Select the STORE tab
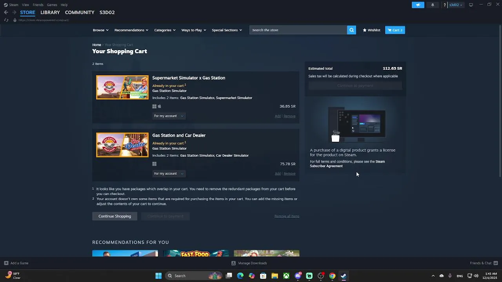502x282 pixels. 27,13
